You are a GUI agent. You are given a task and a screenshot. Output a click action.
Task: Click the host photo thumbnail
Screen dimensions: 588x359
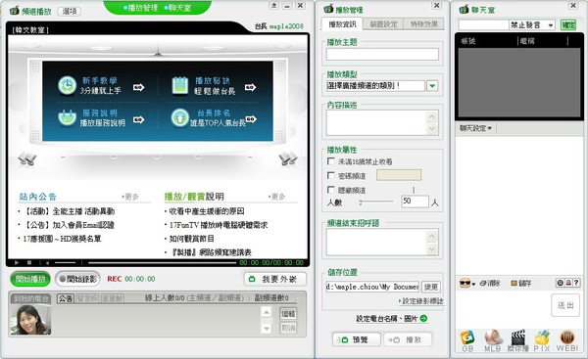point(30,319)
